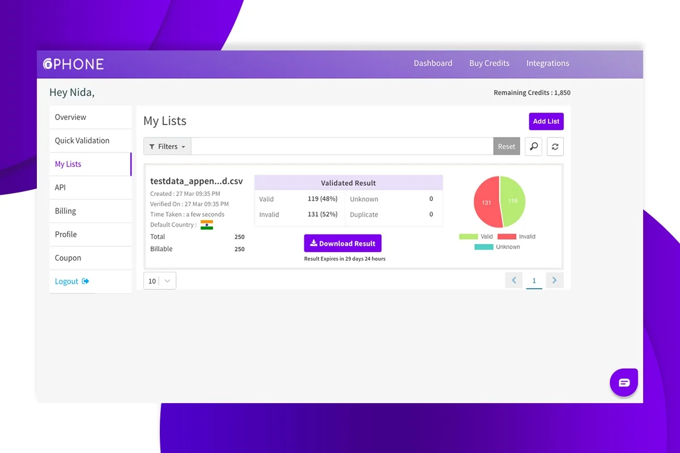Select Coupon in the sidebar
Viewport: 680px width, 453px height.
(90, 258)
